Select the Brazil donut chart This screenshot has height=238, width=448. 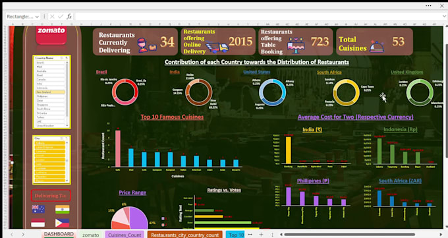coord(125,92)
